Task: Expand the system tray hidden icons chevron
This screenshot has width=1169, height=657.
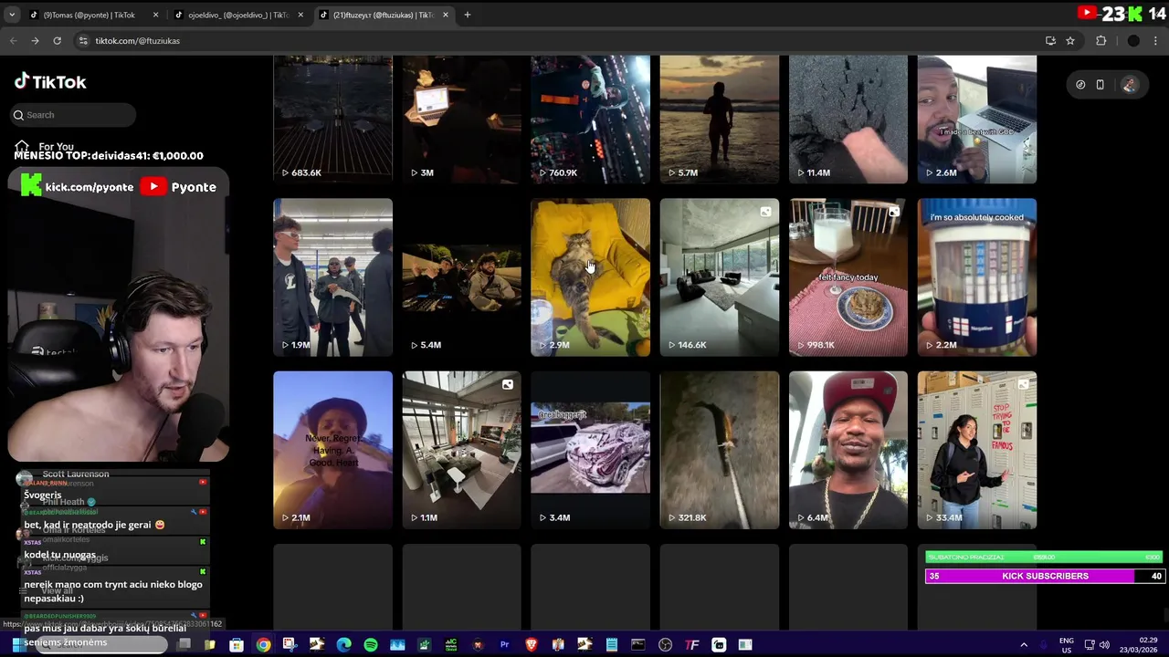Action: [x=1024, y=645]
